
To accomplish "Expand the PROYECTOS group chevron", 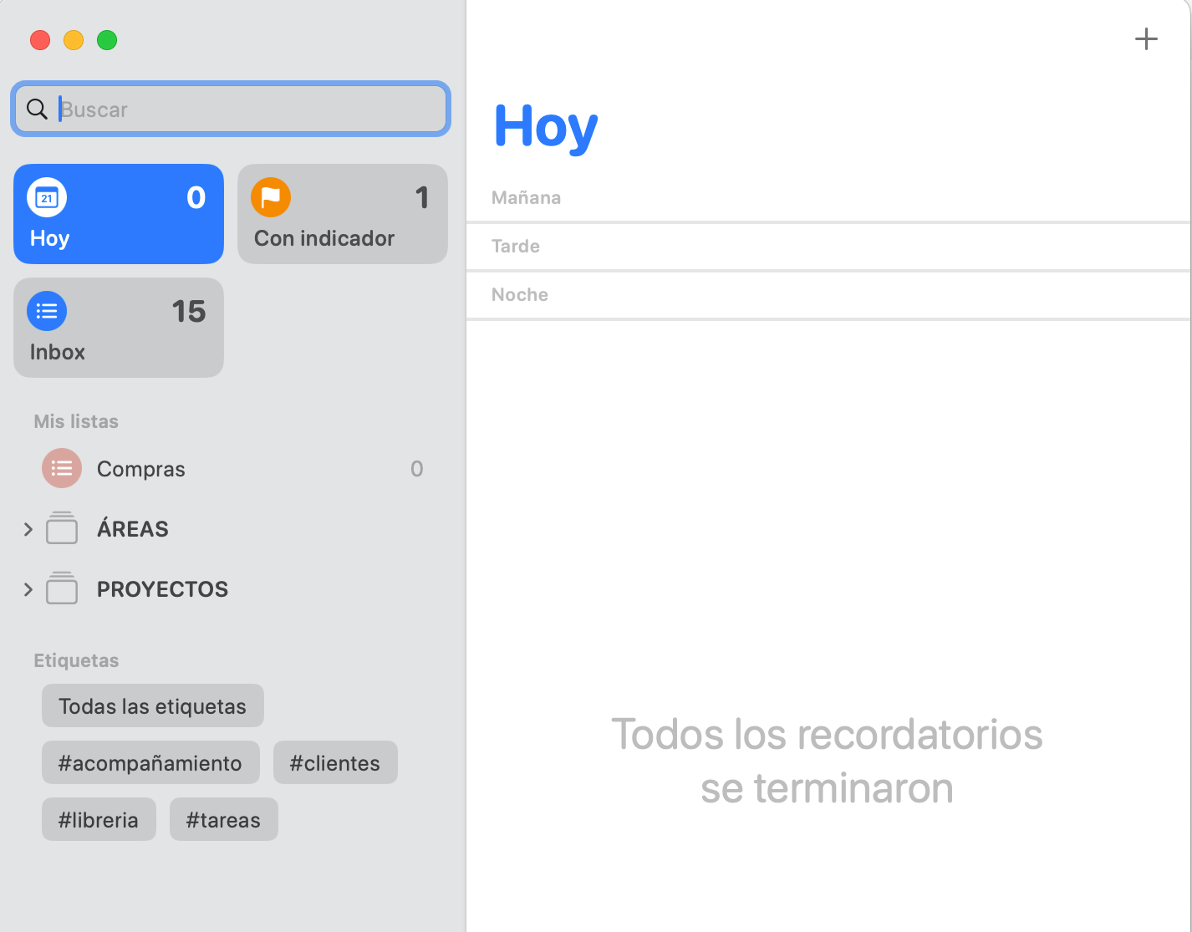I will click(28, 589).
